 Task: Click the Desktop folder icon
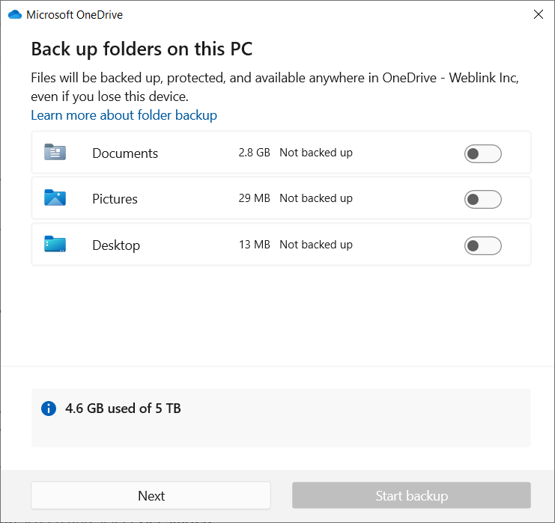(55, 245)
